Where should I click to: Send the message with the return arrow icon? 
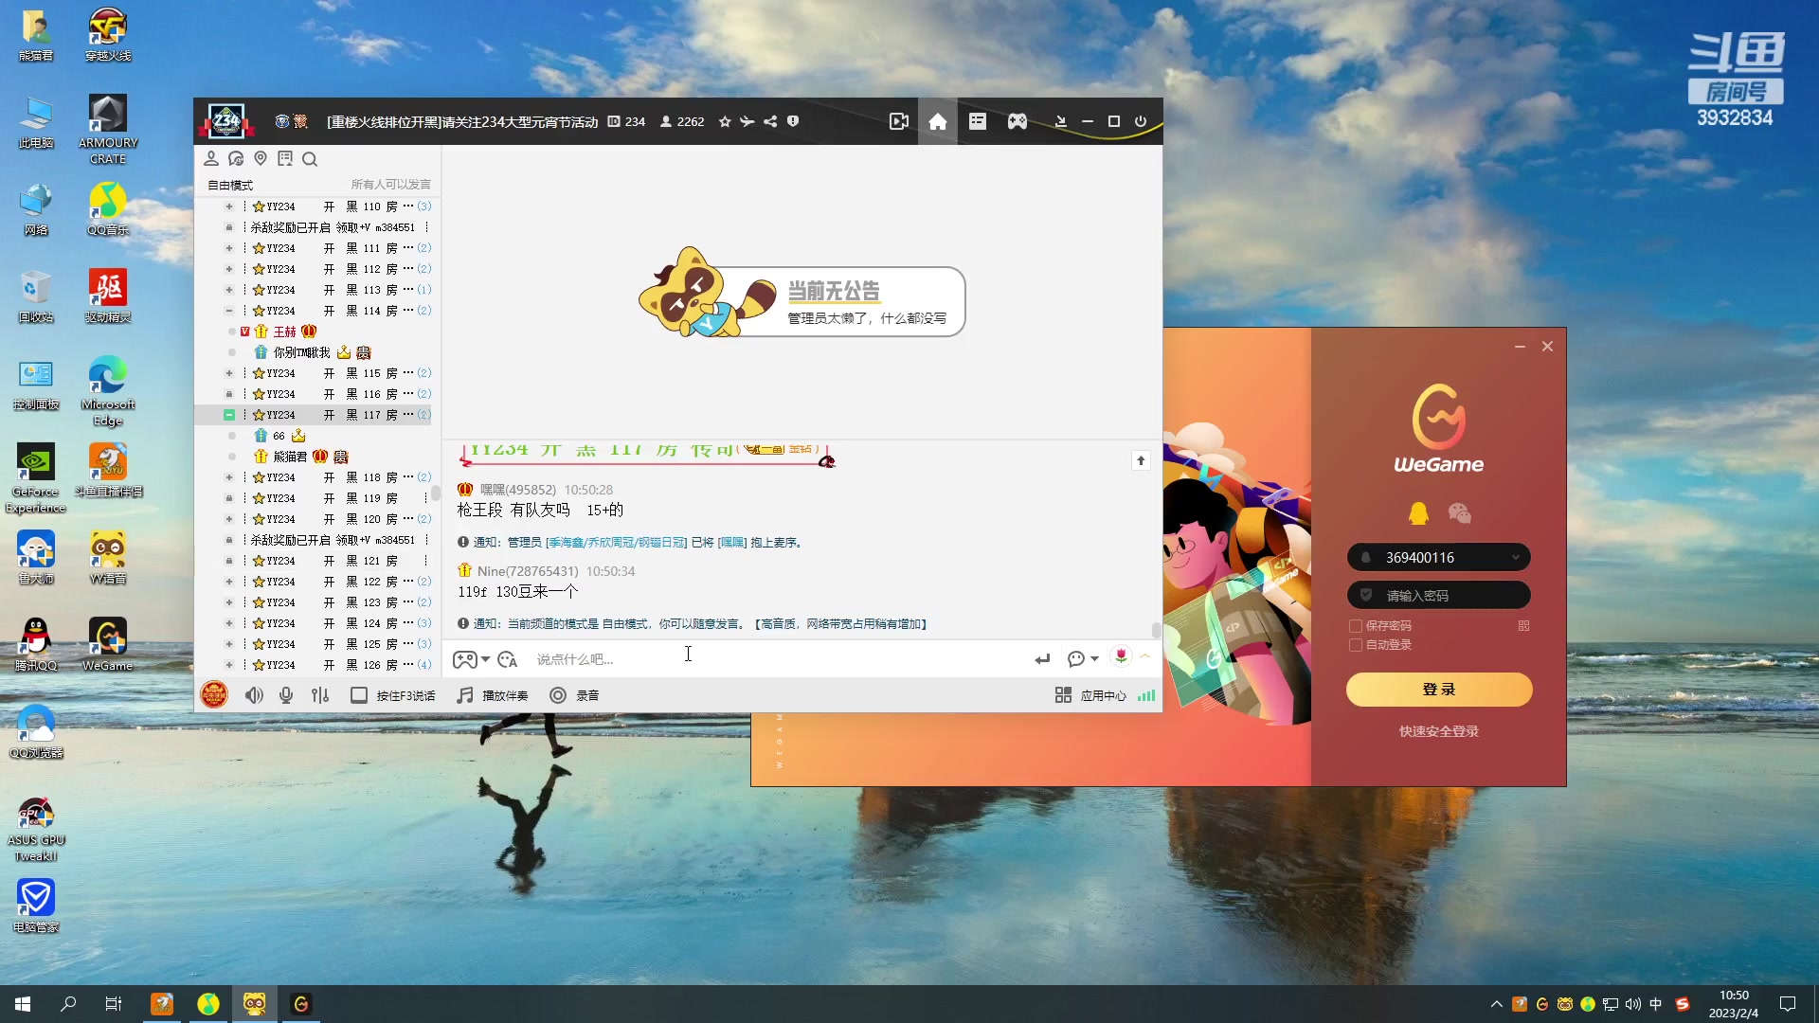pyautogui.click(x=1042, y=659)
